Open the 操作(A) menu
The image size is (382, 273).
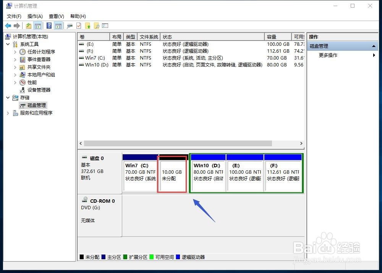pyautogui.click(x=35, y=16)
